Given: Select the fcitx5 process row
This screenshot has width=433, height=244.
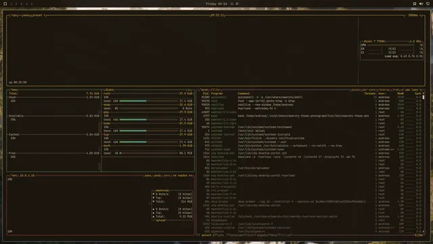Looking at the screenshot, I should point(311,138).
